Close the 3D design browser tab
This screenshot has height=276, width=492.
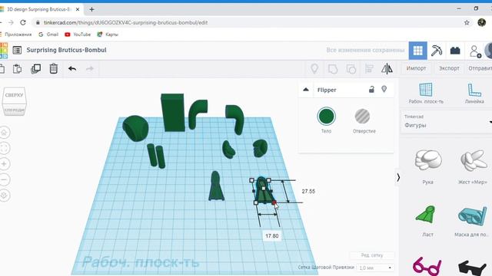tap(78, 9)
